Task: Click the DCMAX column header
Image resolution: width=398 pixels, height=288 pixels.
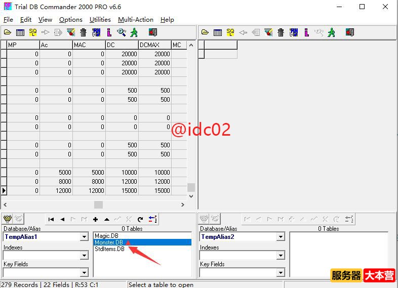Action: click(154, 45)
